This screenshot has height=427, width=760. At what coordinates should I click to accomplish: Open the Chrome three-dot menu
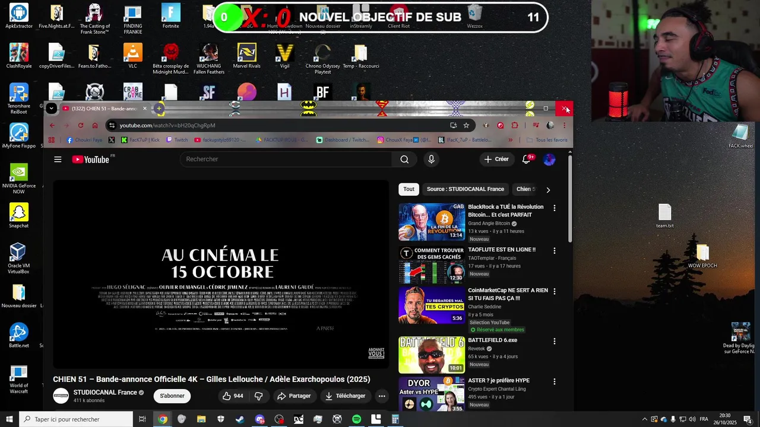tap(564, 125)
